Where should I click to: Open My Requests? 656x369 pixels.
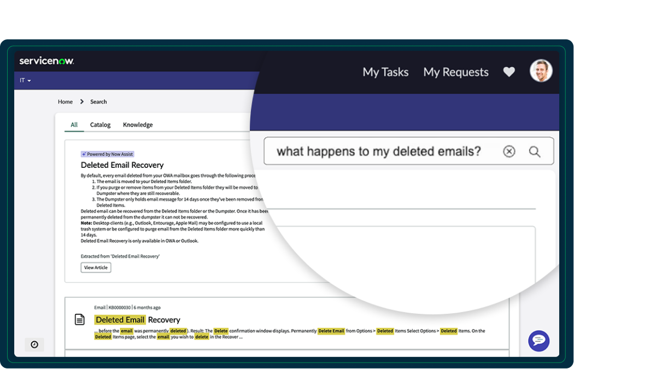pos(455,72)
